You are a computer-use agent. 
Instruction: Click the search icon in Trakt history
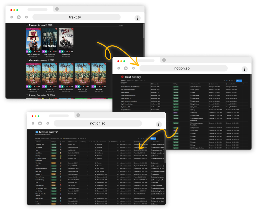[232, 81]
